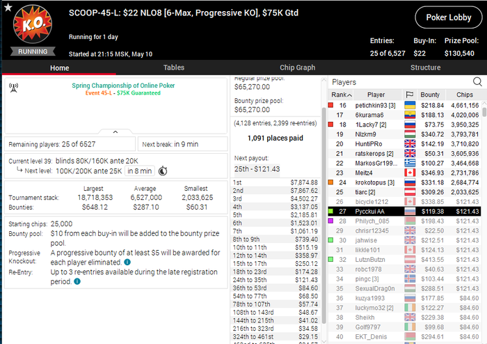Switch to the Home tab
The width and height of the screenshot is (487, 344).
[x=59, y=68]
